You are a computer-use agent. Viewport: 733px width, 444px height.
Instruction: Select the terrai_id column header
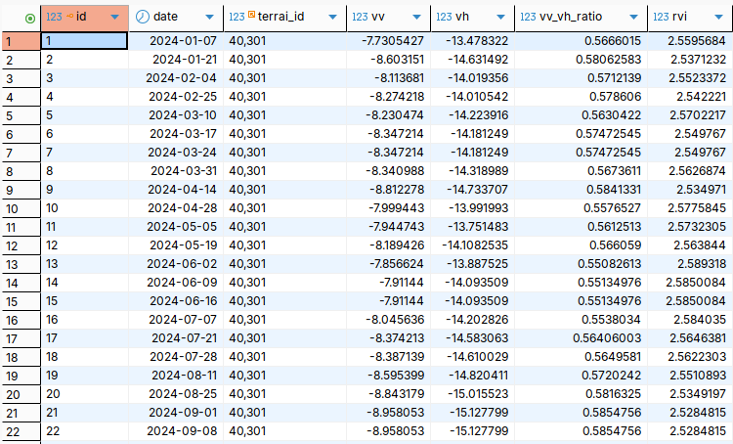(x=284, y=19)
